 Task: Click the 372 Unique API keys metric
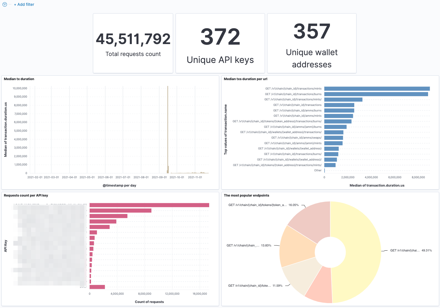tap(220, 37)
